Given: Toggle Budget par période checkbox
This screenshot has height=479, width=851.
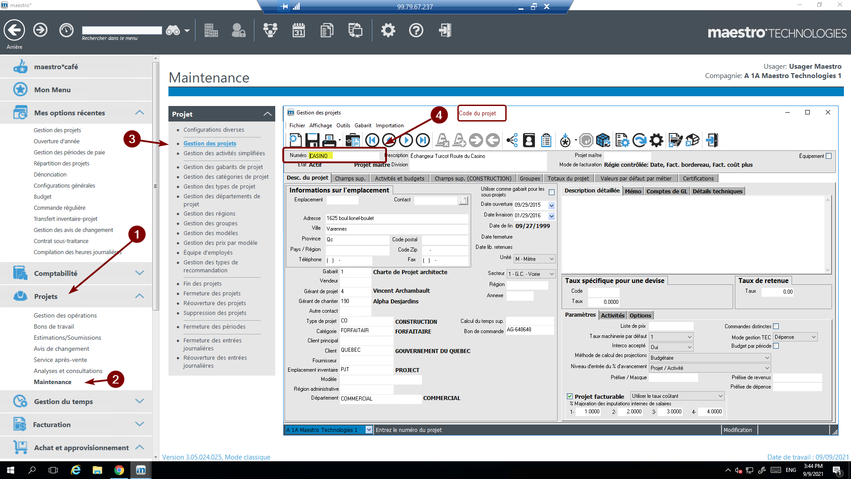Looking at the screenshot, I should point(776,346).
